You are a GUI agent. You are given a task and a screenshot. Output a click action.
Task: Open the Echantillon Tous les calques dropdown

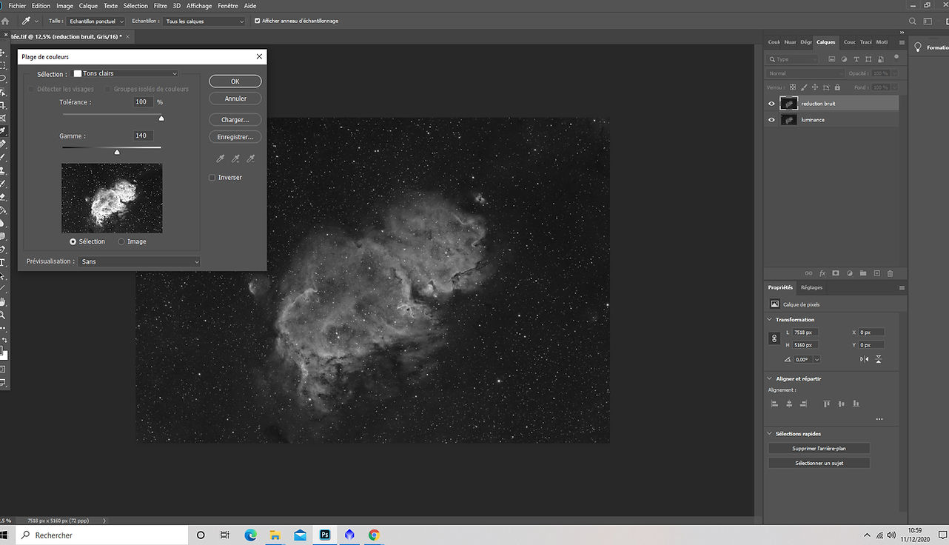204,21
